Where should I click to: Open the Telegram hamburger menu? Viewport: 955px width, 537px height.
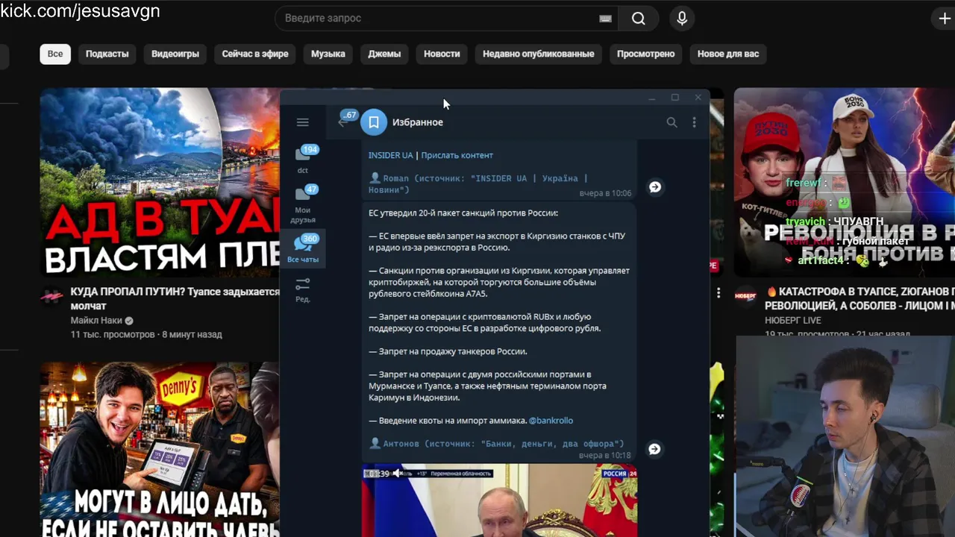coord(302,122)
